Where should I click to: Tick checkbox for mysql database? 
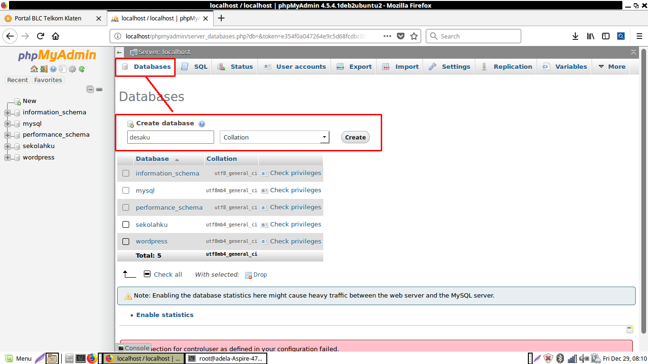coord(126,190)
